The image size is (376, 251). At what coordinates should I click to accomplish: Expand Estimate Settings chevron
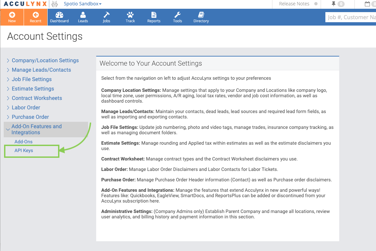[x=8, y=89]
